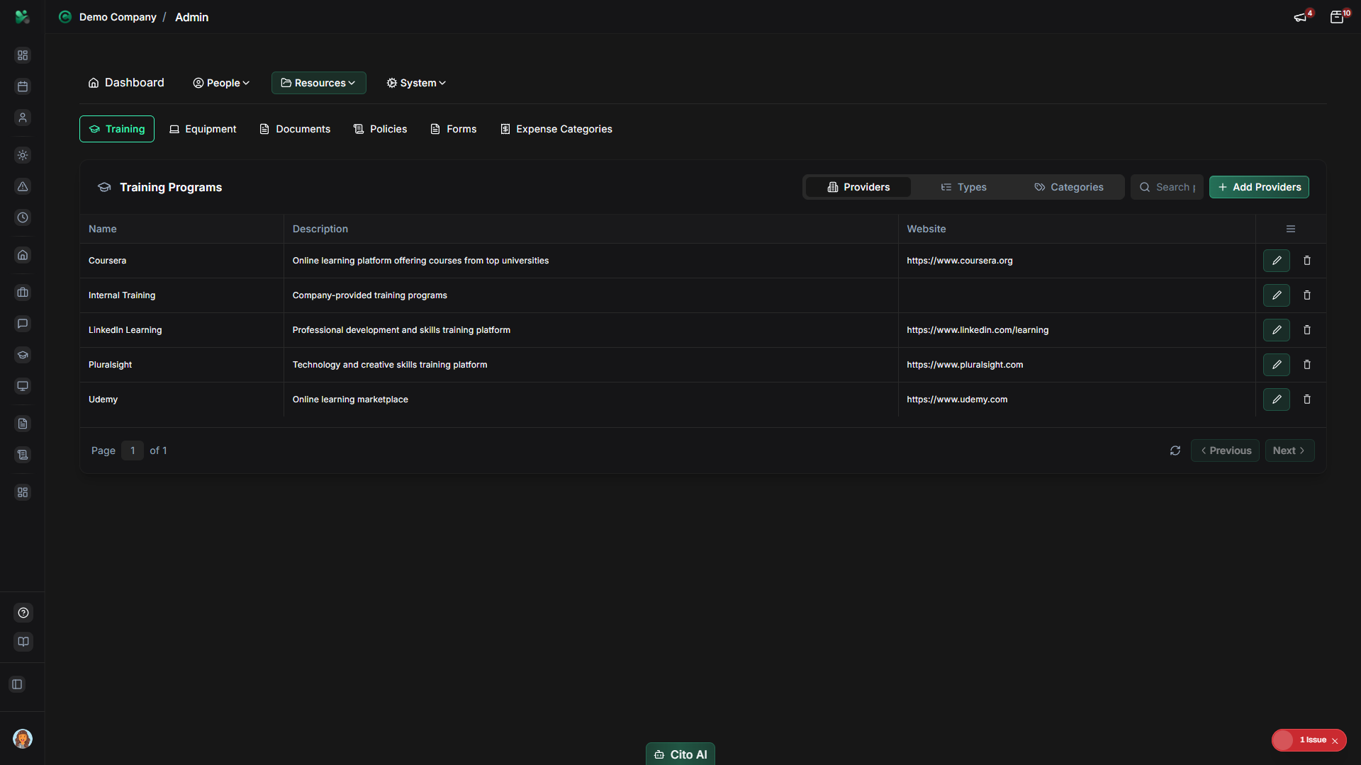Switch provider view to Categories

(1069, 187)
